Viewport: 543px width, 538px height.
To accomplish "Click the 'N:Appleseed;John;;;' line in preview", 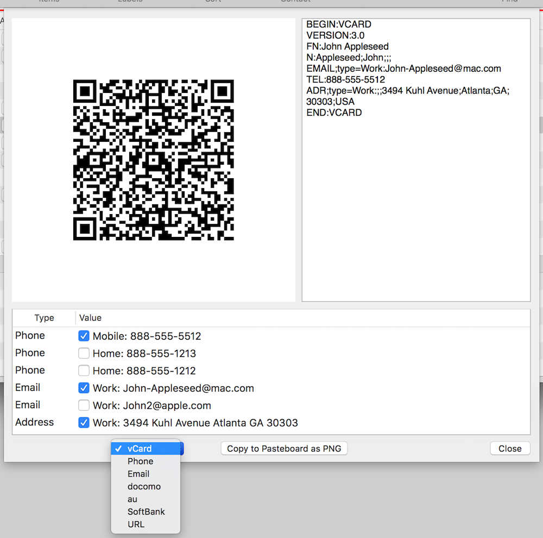I will [x=349, y=58].
